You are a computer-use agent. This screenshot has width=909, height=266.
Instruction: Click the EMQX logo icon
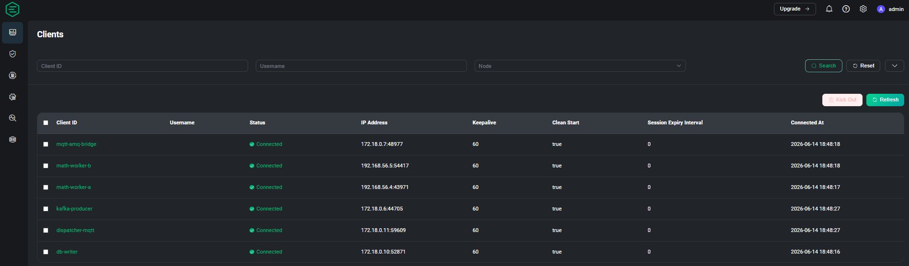12,9
